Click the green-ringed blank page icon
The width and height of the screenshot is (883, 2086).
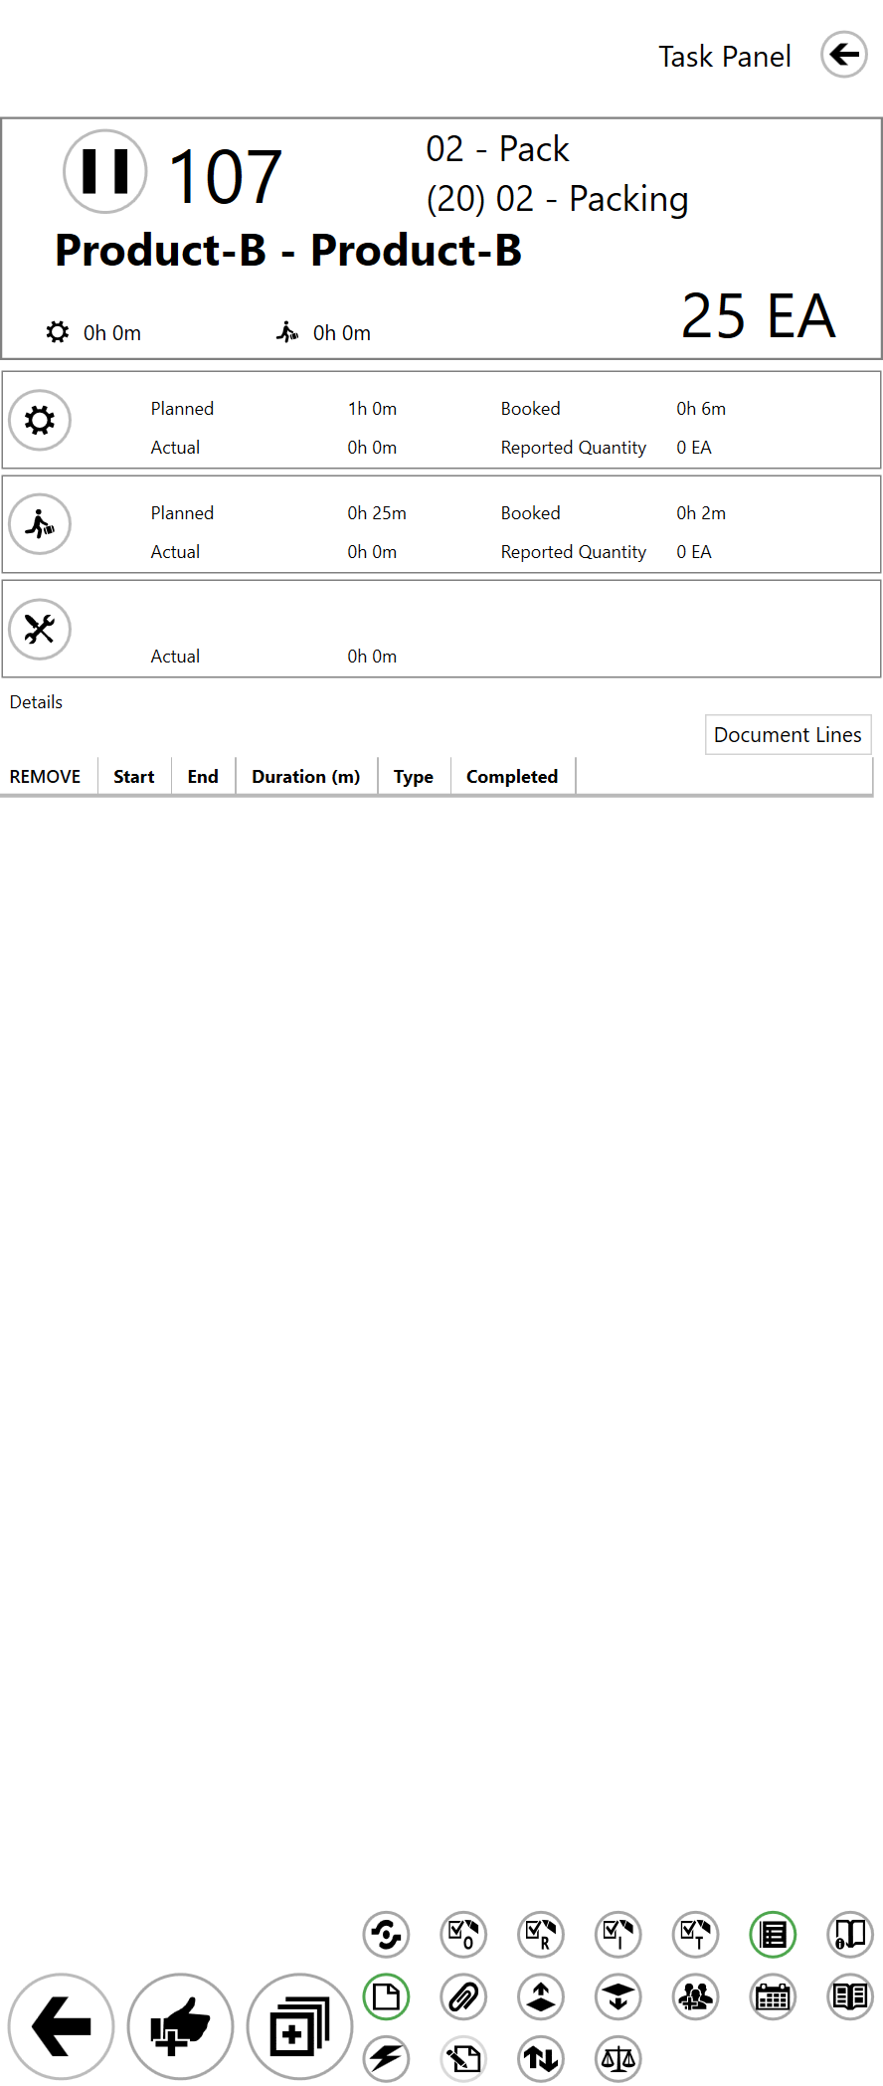click(387, 1996)
